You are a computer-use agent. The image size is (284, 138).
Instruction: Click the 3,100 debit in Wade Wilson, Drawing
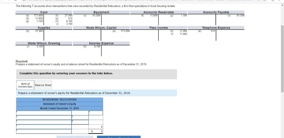[40, 47]
